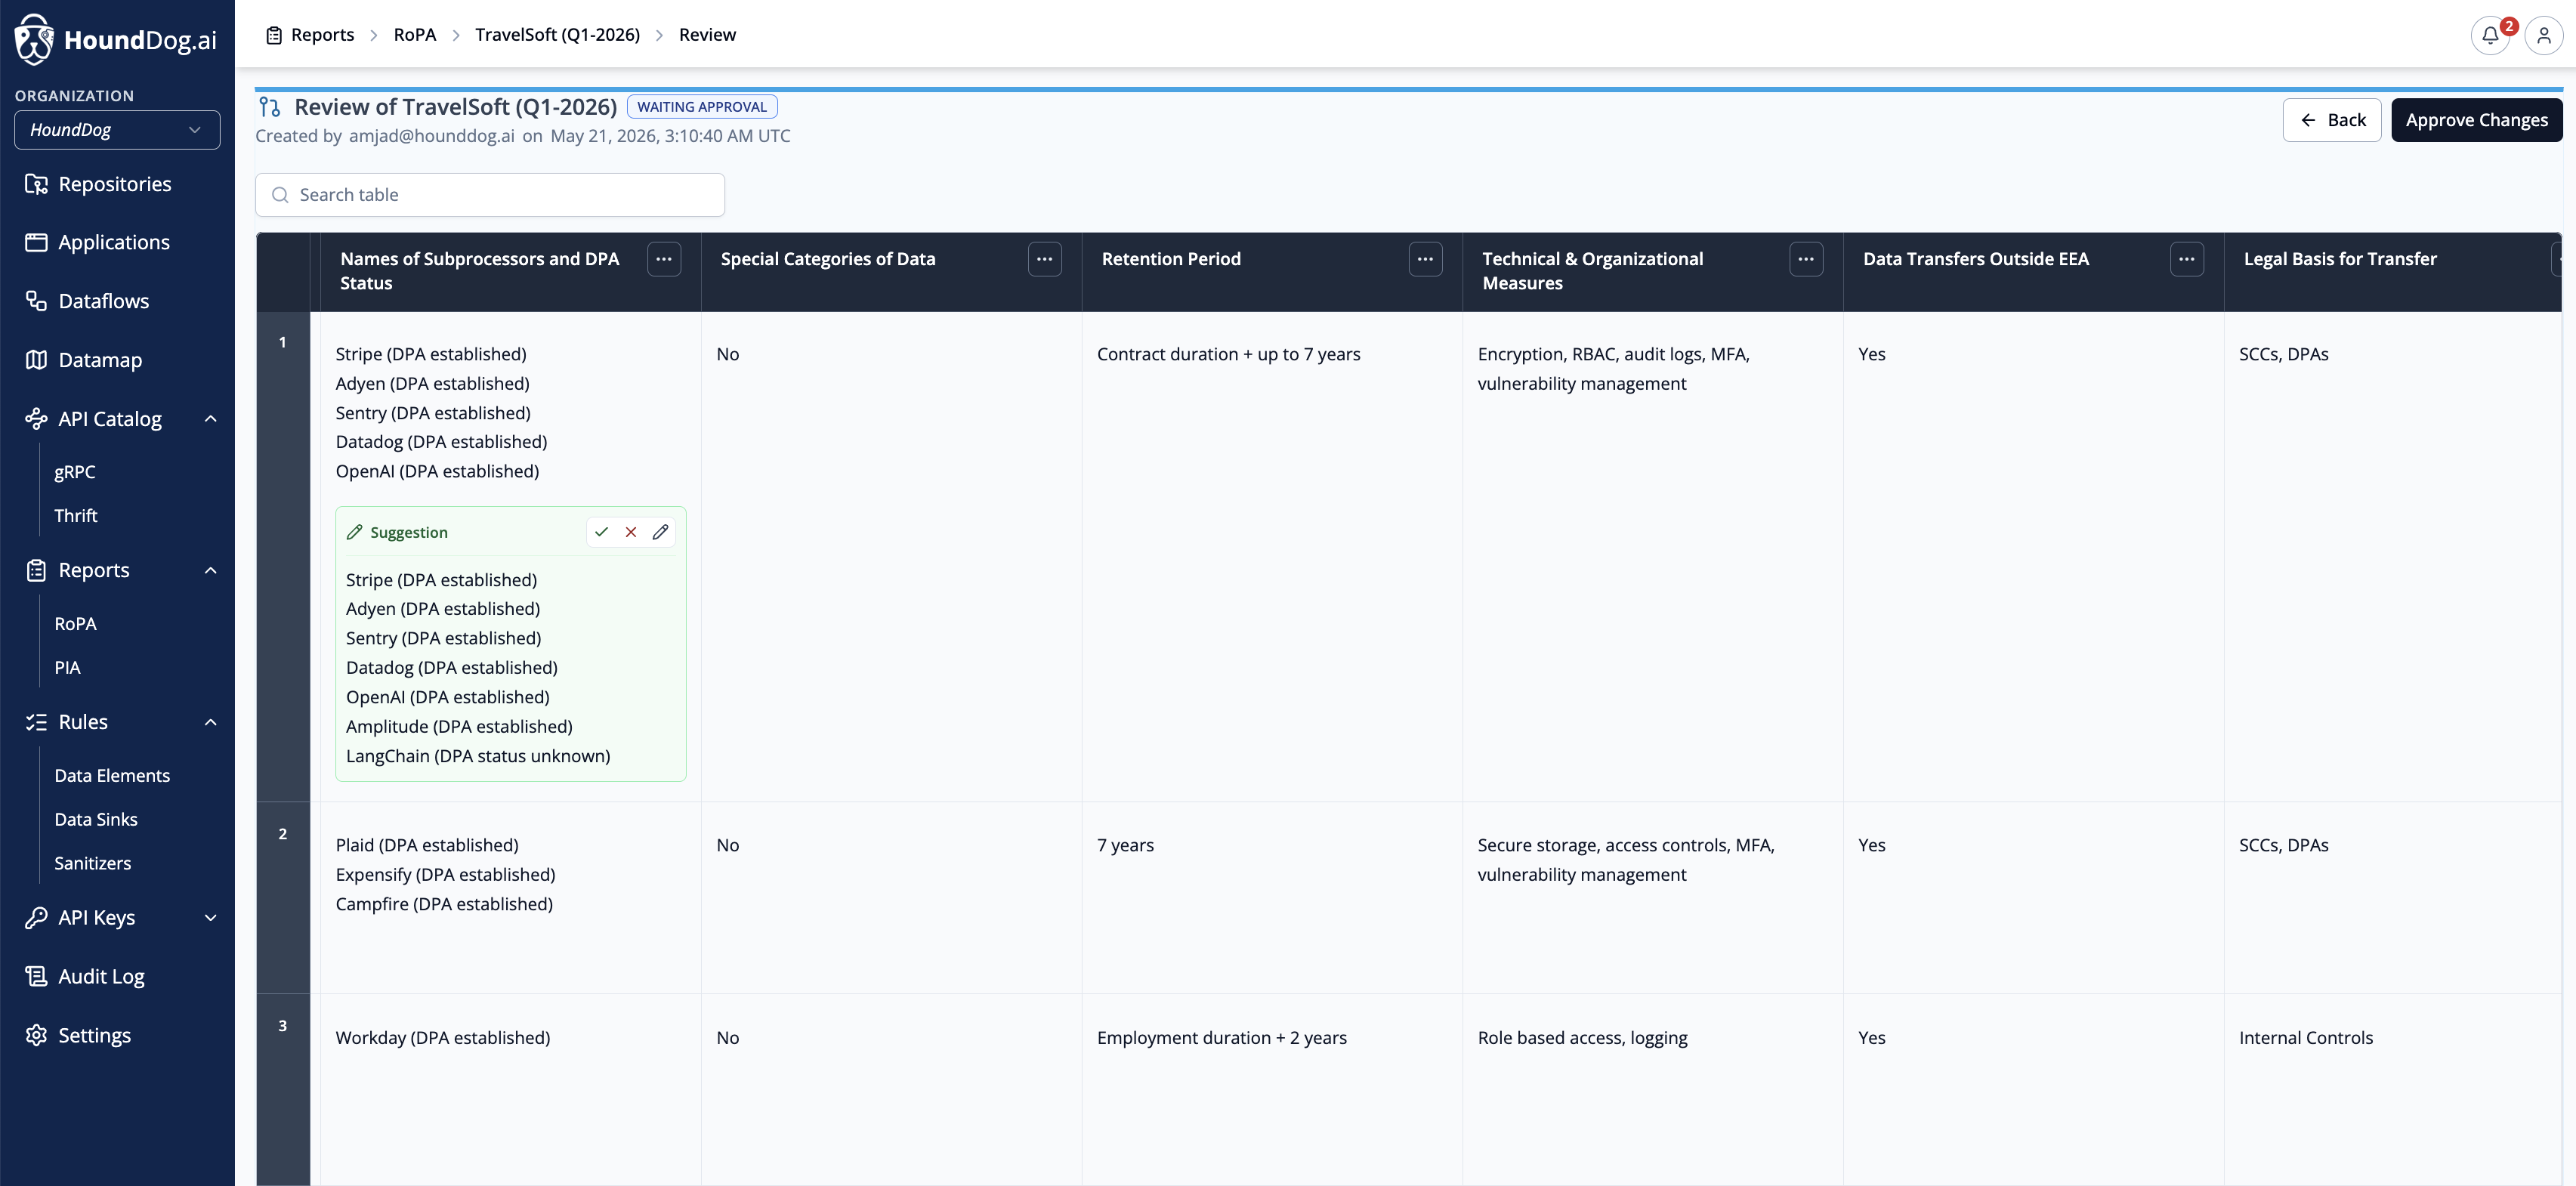Click the Audit Log icon
Screen dimensions: 2576x1186
point(36,976)
